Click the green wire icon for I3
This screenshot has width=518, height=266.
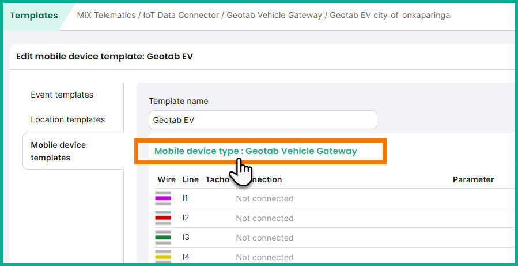163,238
